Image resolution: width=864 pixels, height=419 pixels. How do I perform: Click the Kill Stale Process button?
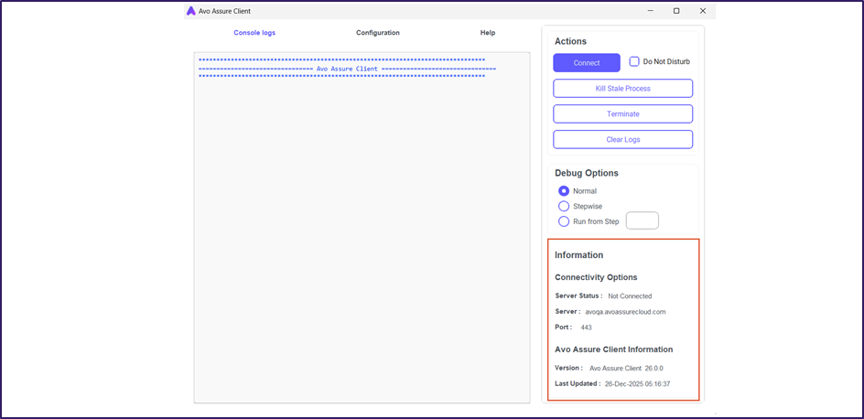pos(622,88)
